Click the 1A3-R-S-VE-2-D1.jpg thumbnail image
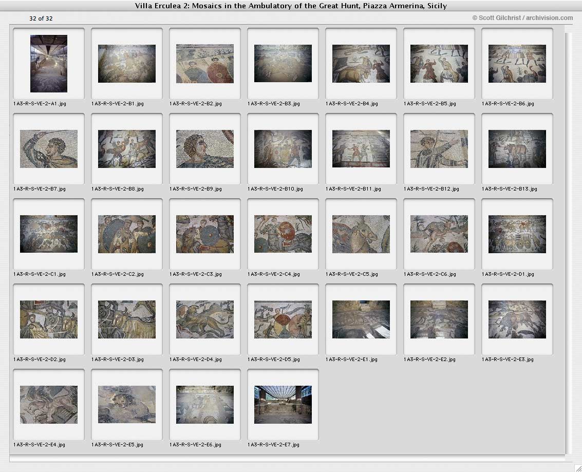The width and height of the screenshot is (582, 472). (x=517, y=234)
